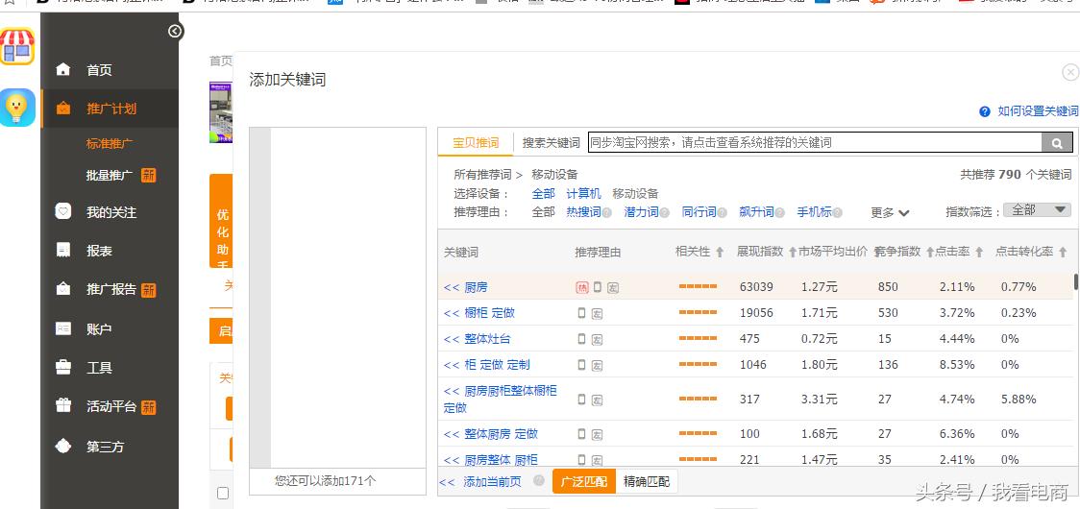Click the report icon beside 报表

(63, 250)
